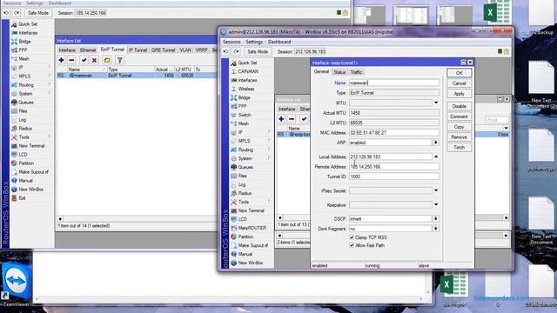Select the General tab in interface dialog
This screenshot has width=557, height=313.
[x=321, y=71]
